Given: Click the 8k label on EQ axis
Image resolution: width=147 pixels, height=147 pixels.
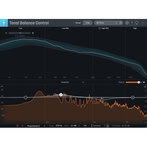Looking at the screenshot, I should [127, 122].
